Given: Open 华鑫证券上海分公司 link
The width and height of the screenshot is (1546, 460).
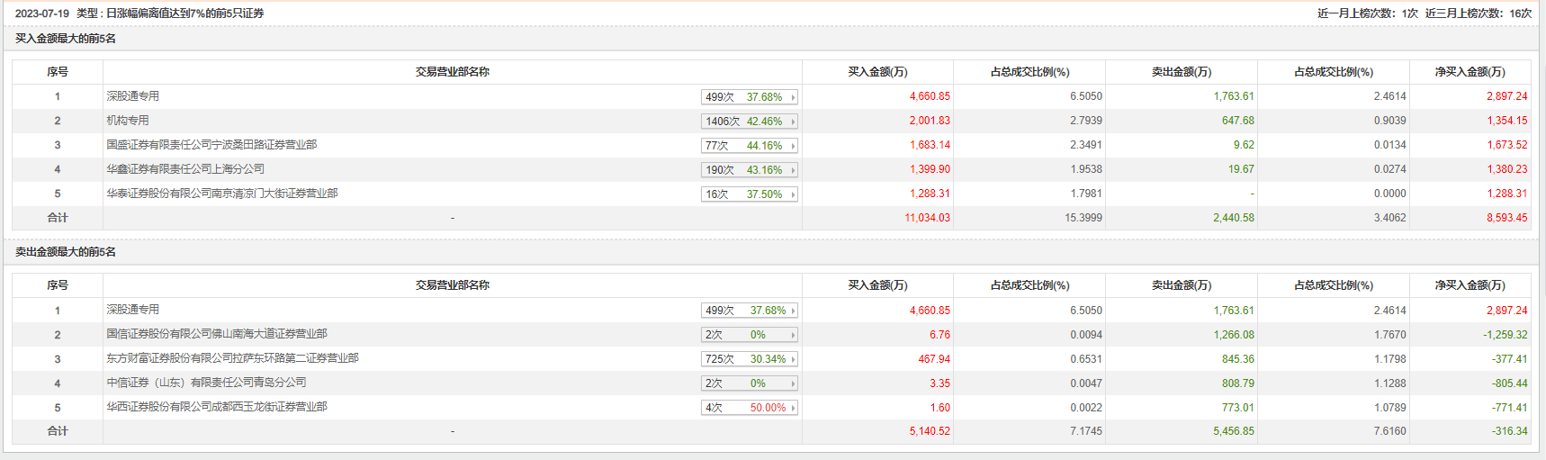Looking at the screenshot, I should [185, 169].
